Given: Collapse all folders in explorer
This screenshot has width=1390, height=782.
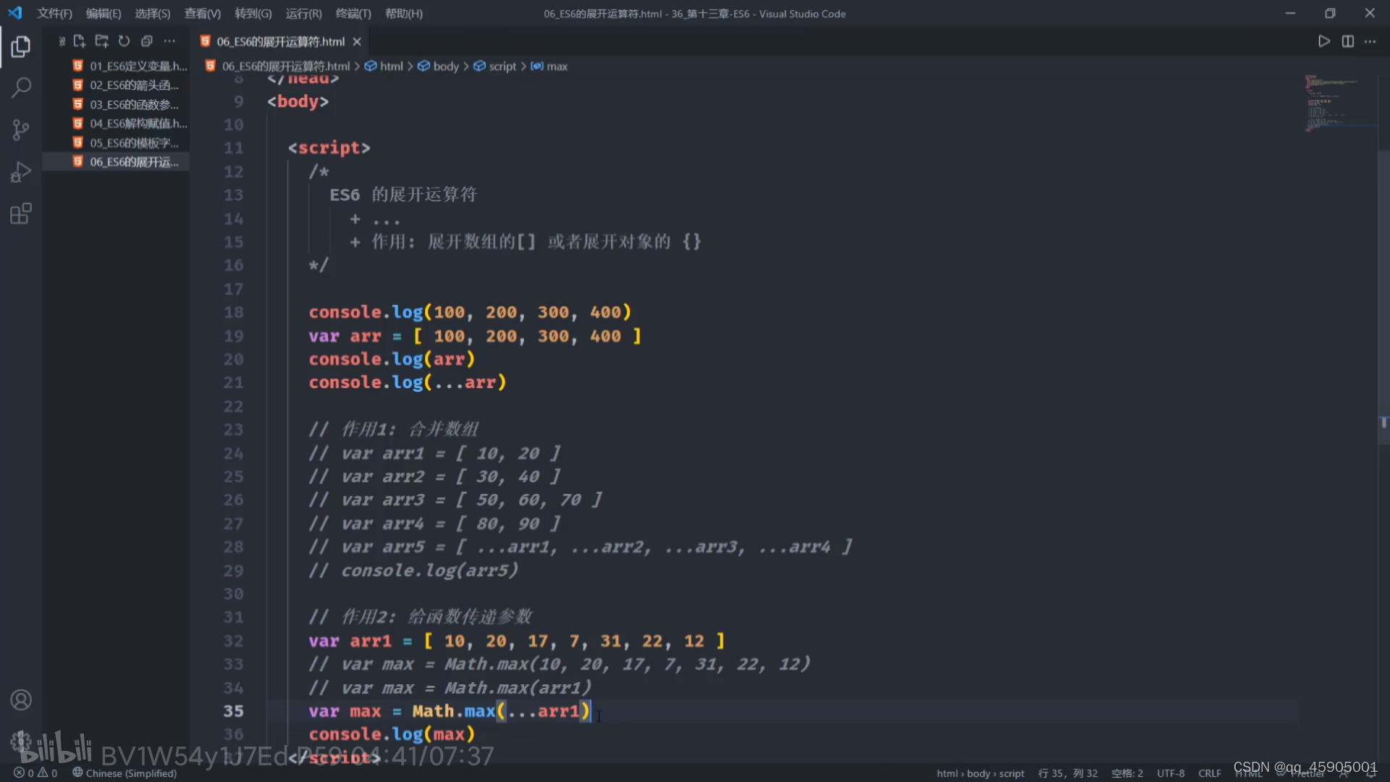Looking at the screenshot, I should [x=146, y=41].
